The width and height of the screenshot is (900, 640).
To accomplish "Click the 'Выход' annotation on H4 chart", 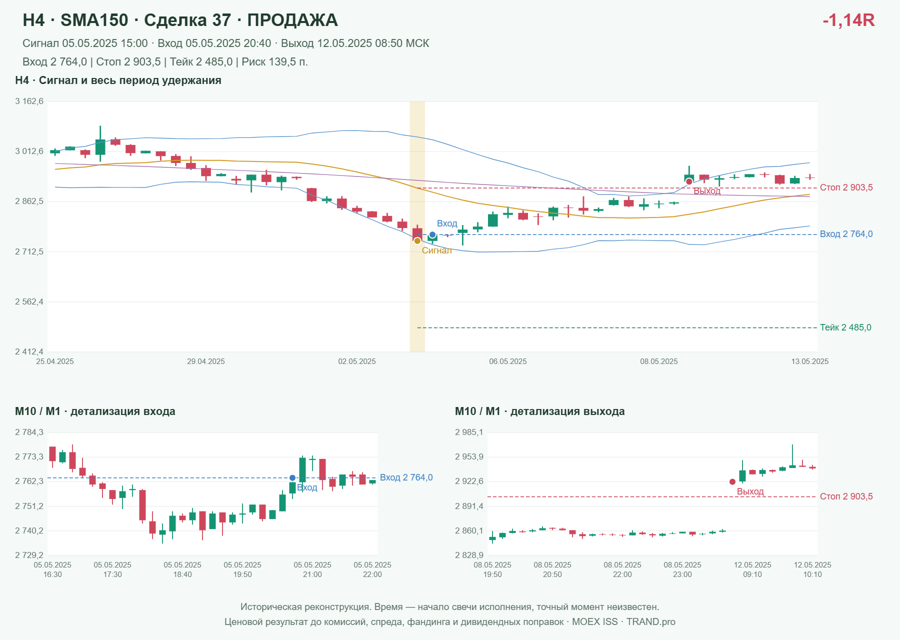I will 707,191.
